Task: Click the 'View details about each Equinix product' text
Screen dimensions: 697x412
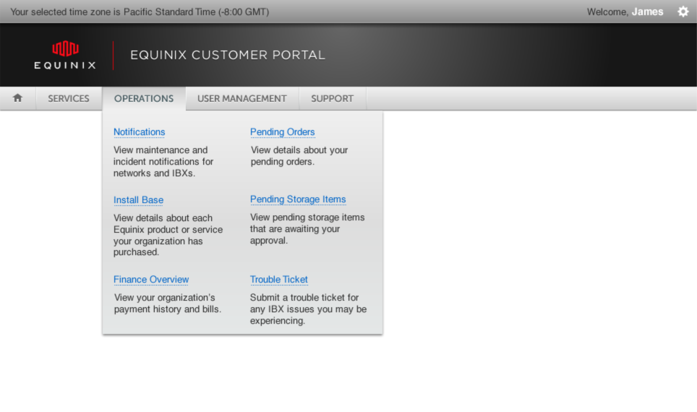Action: (168, 235)
